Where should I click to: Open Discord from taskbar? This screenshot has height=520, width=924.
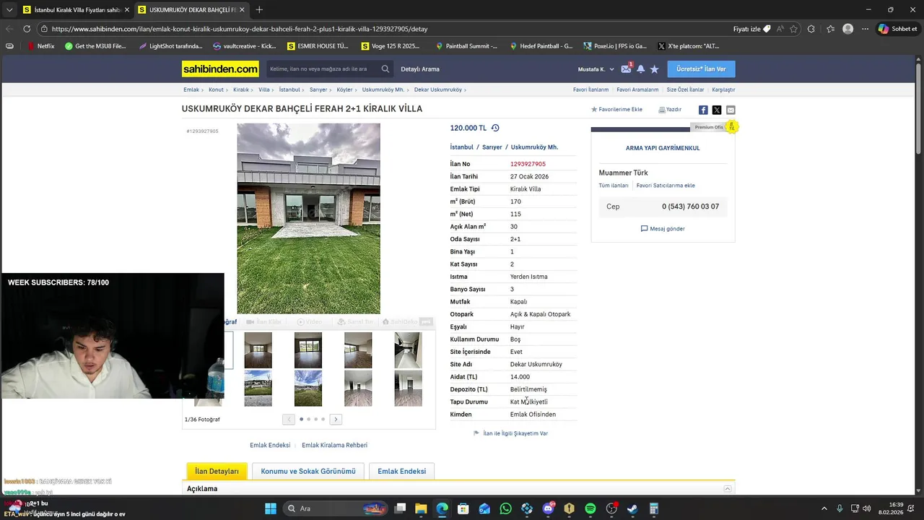(548, 508)
